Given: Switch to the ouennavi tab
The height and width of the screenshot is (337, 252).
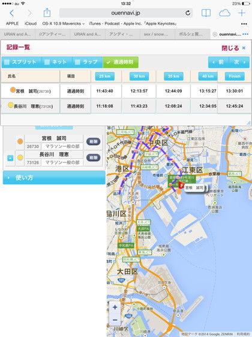Looking at the screenshot, I should [x=230, y=34].
